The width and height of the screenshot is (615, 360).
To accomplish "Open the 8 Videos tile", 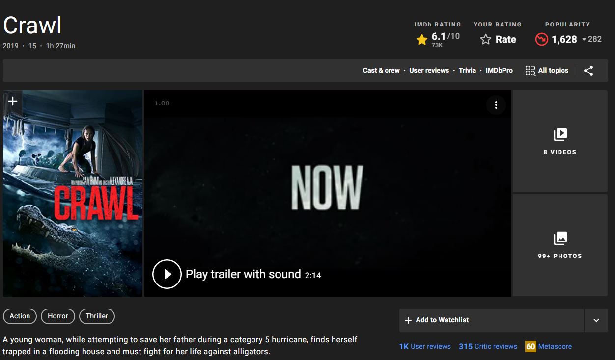I will click(x=560, y=141).
